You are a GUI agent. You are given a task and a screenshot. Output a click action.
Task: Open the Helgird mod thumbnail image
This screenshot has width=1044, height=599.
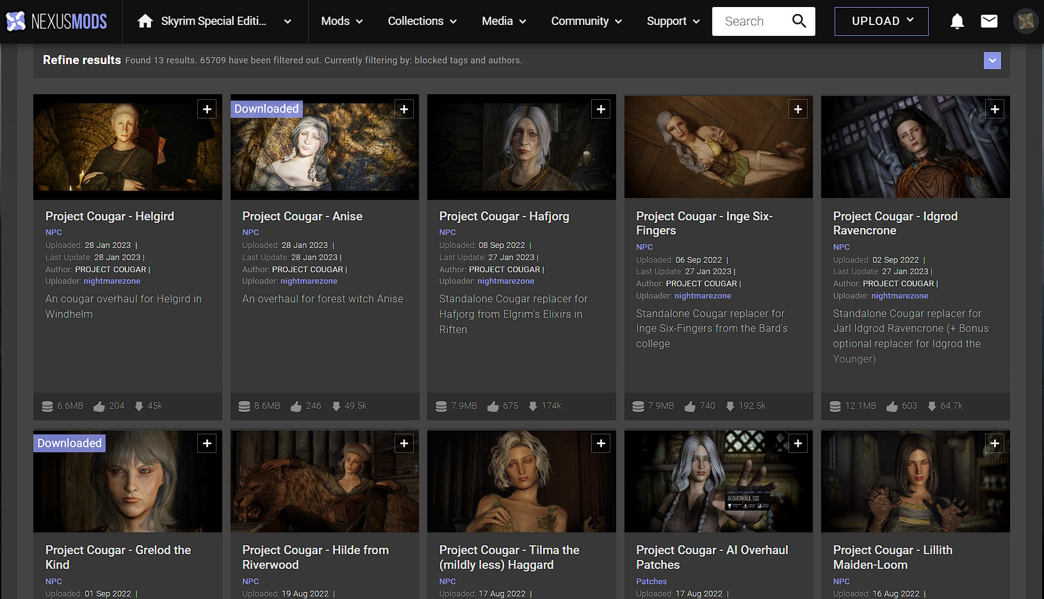point(127,147)
